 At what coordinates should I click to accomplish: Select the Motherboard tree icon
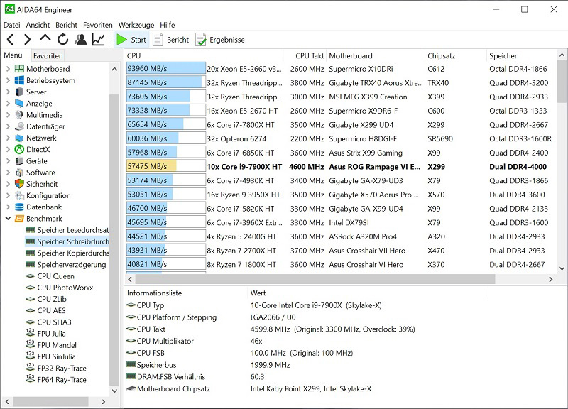19,69
